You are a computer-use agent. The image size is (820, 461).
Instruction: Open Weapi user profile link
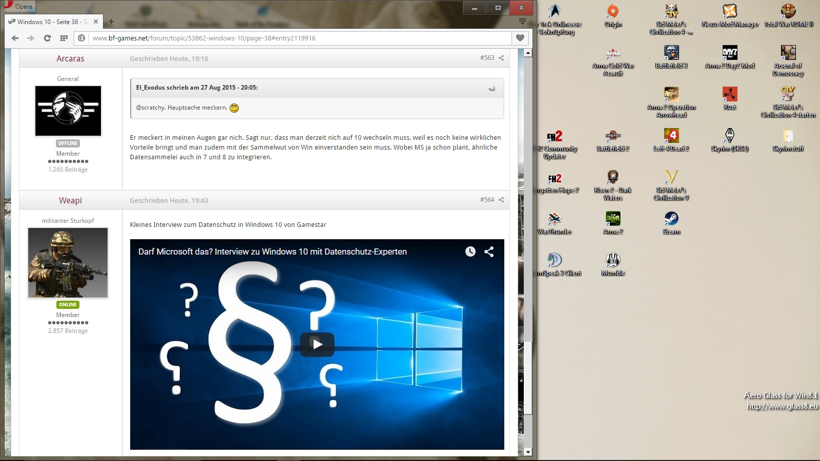[70, 200]
